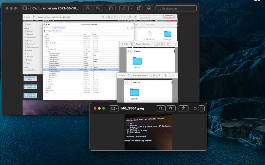Click the pictured MACBOOK PRO desktop label
Viewport: 265px width, 165px height.
30,78
